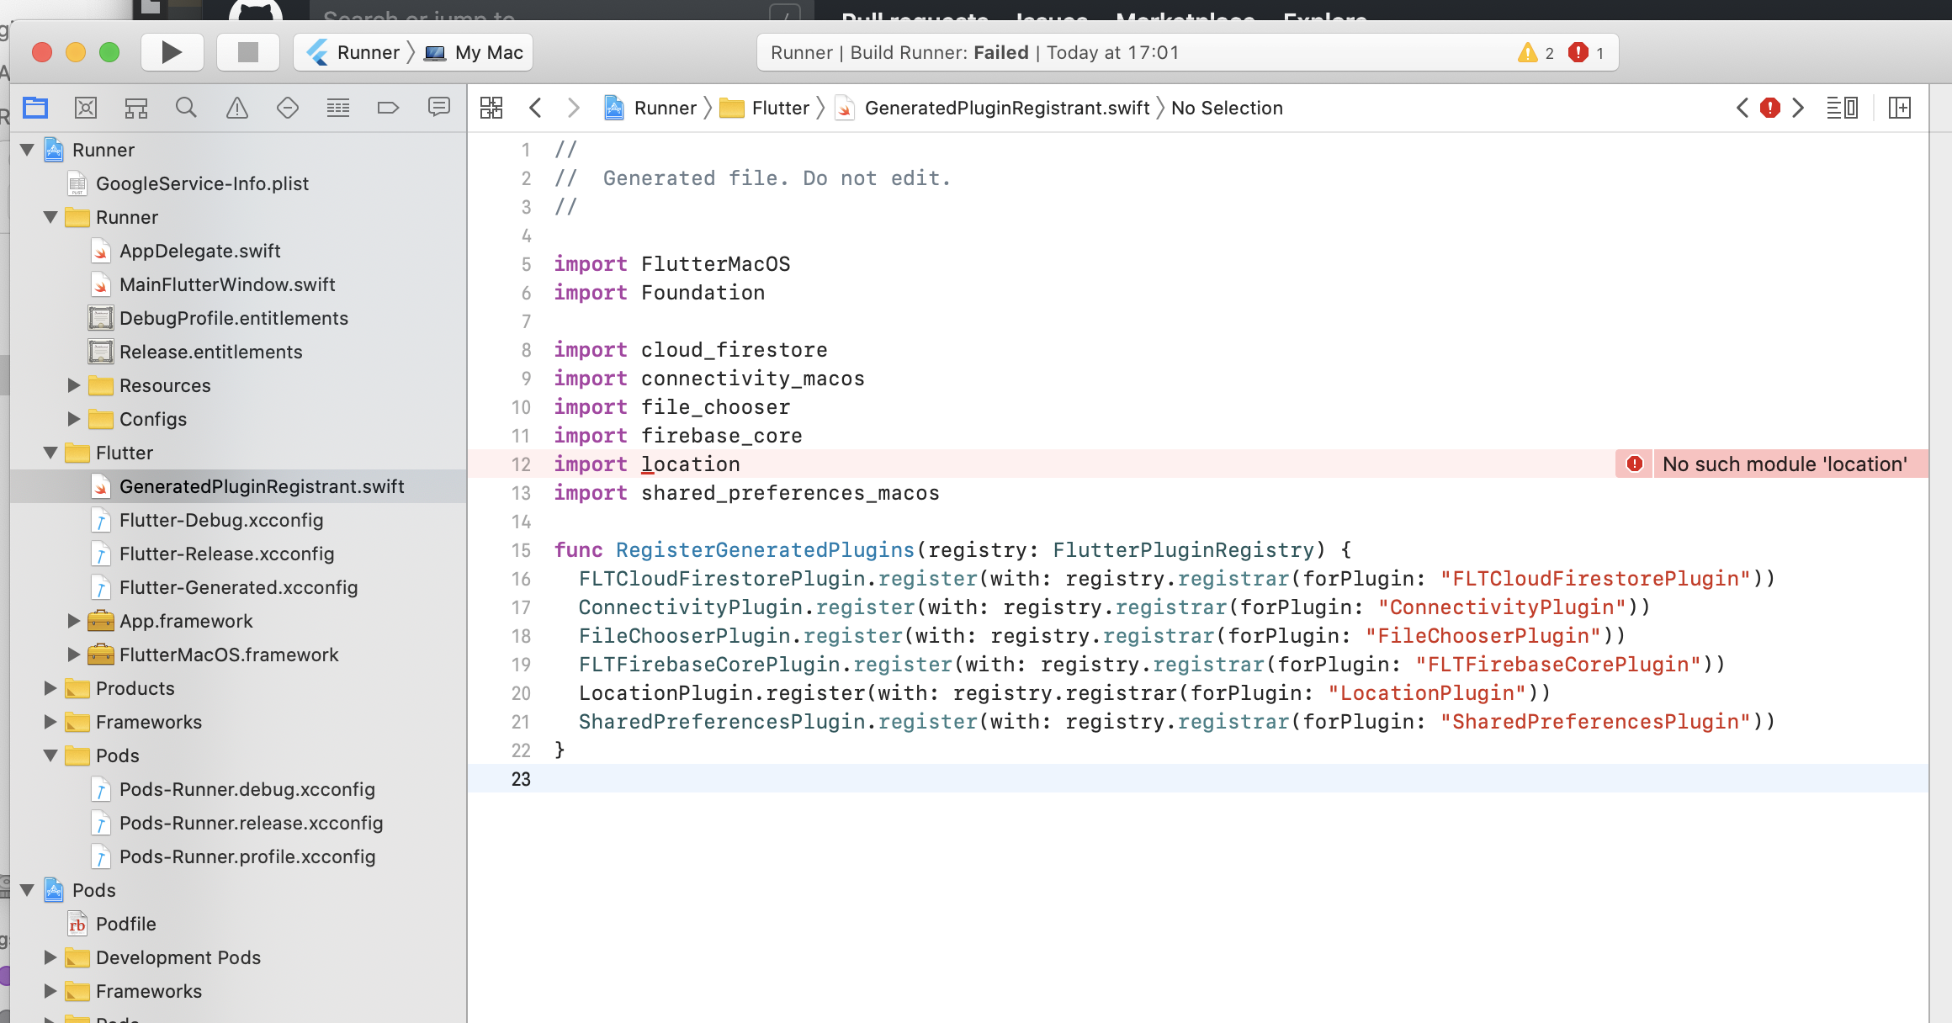Open the Debug navigator
1952x1023 pixels.
(338, 108)
